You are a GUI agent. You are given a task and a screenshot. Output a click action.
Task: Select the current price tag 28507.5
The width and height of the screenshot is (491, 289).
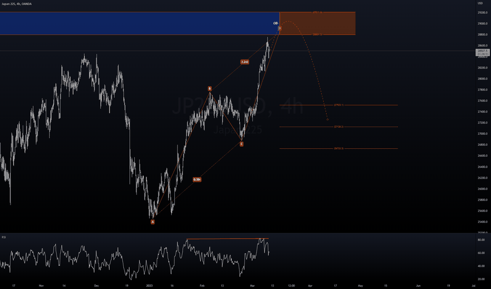click(x=482, y=52)
